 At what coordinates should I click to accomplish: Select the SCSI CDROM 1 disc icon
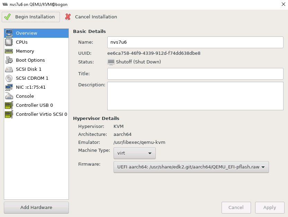9,78
